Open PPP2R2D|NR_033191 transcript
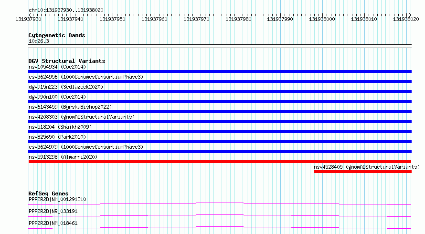The width and height of the screenshot is (425, 234). pyautogui.click(x=53, y=211)
